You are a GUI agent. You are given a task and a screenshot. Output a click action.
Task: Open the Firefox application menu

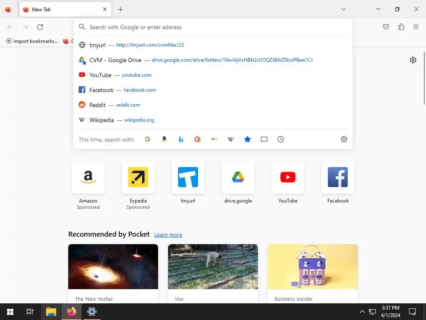tap(416, 27)
